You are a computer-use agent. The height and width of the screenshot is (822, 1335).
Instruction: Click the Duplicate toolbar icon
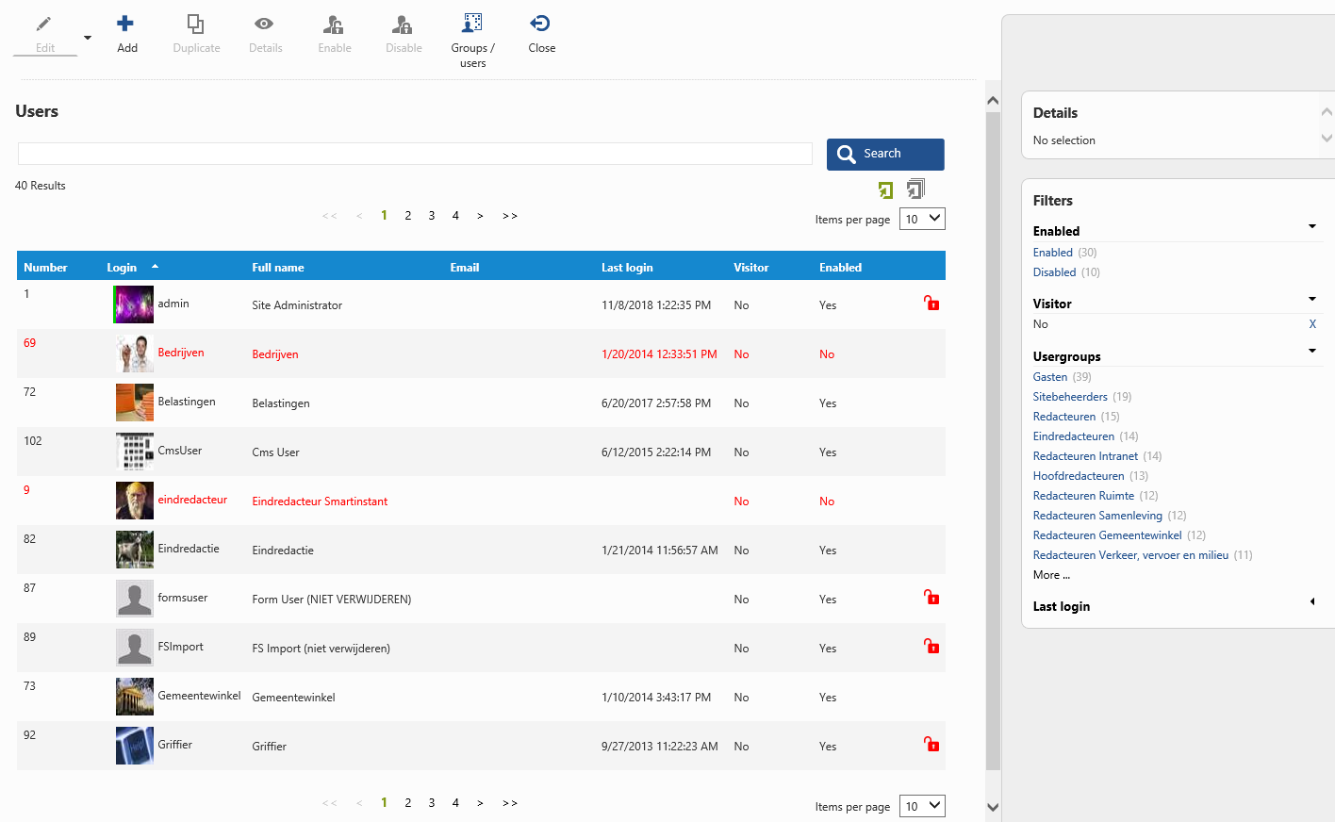pos(195,24)
